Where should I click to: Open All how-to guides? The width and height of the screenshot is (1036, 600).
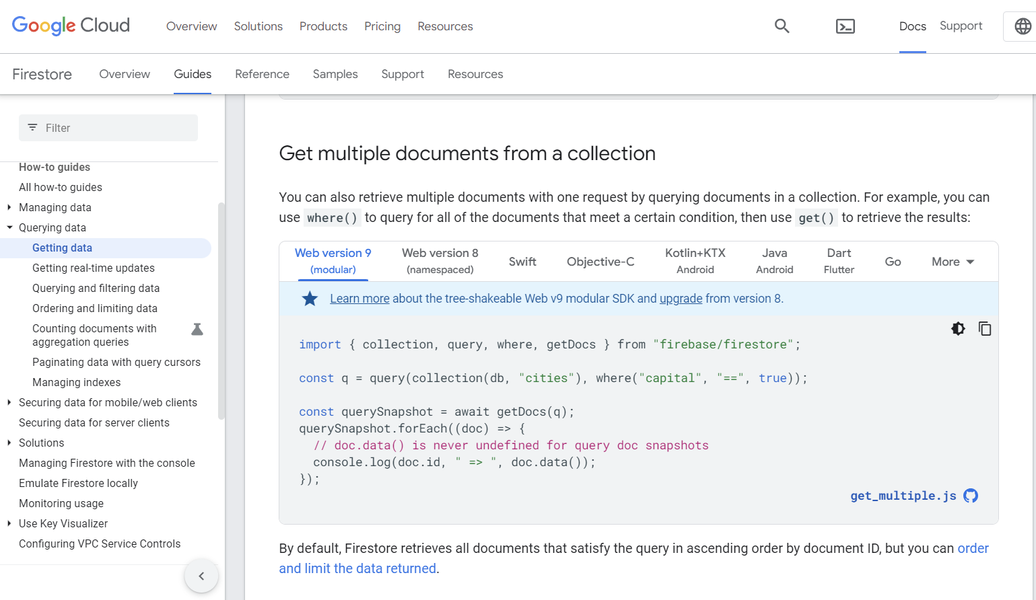(x=61, y=187)
